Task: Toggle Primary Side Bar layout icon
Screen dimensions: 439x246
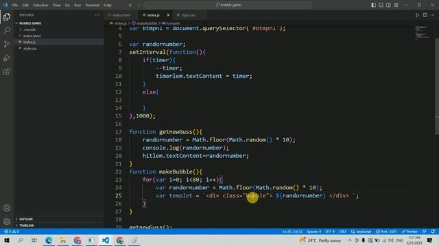Action: (x=373, y=5)
